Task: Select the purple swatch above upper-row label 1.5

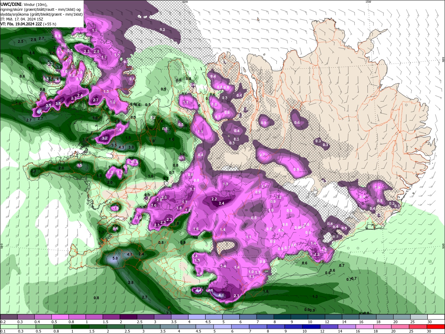Action: click(111, 317)
